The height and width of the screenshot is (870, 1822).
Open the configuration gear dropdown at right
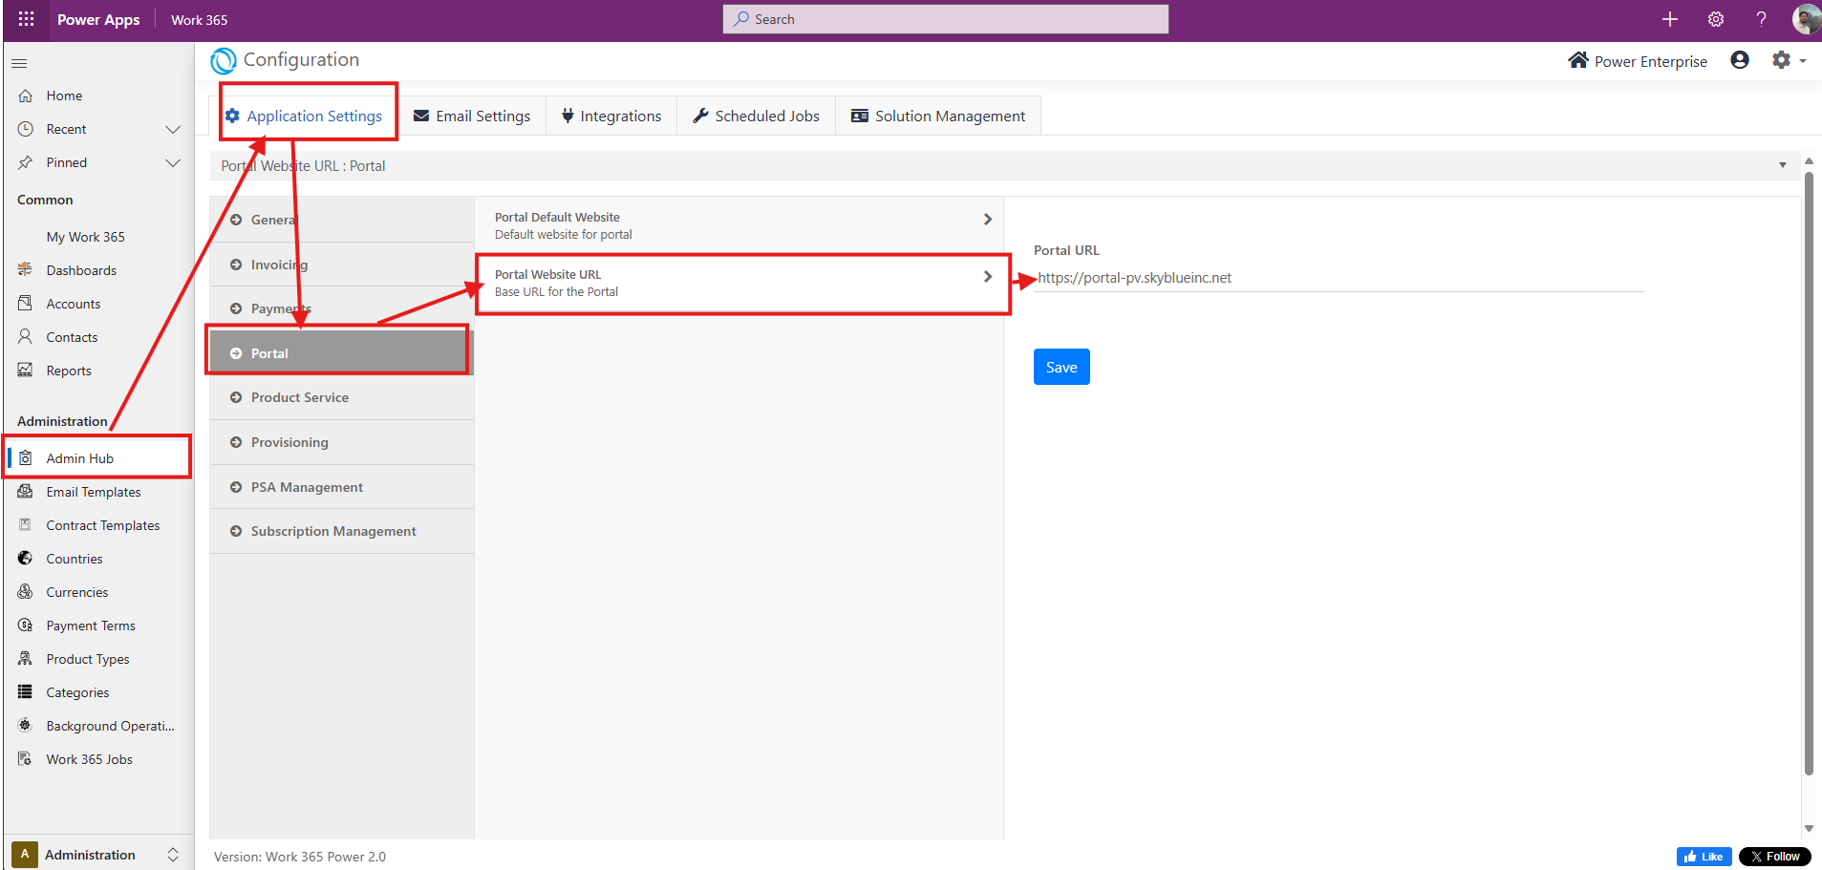(1789, 60)
